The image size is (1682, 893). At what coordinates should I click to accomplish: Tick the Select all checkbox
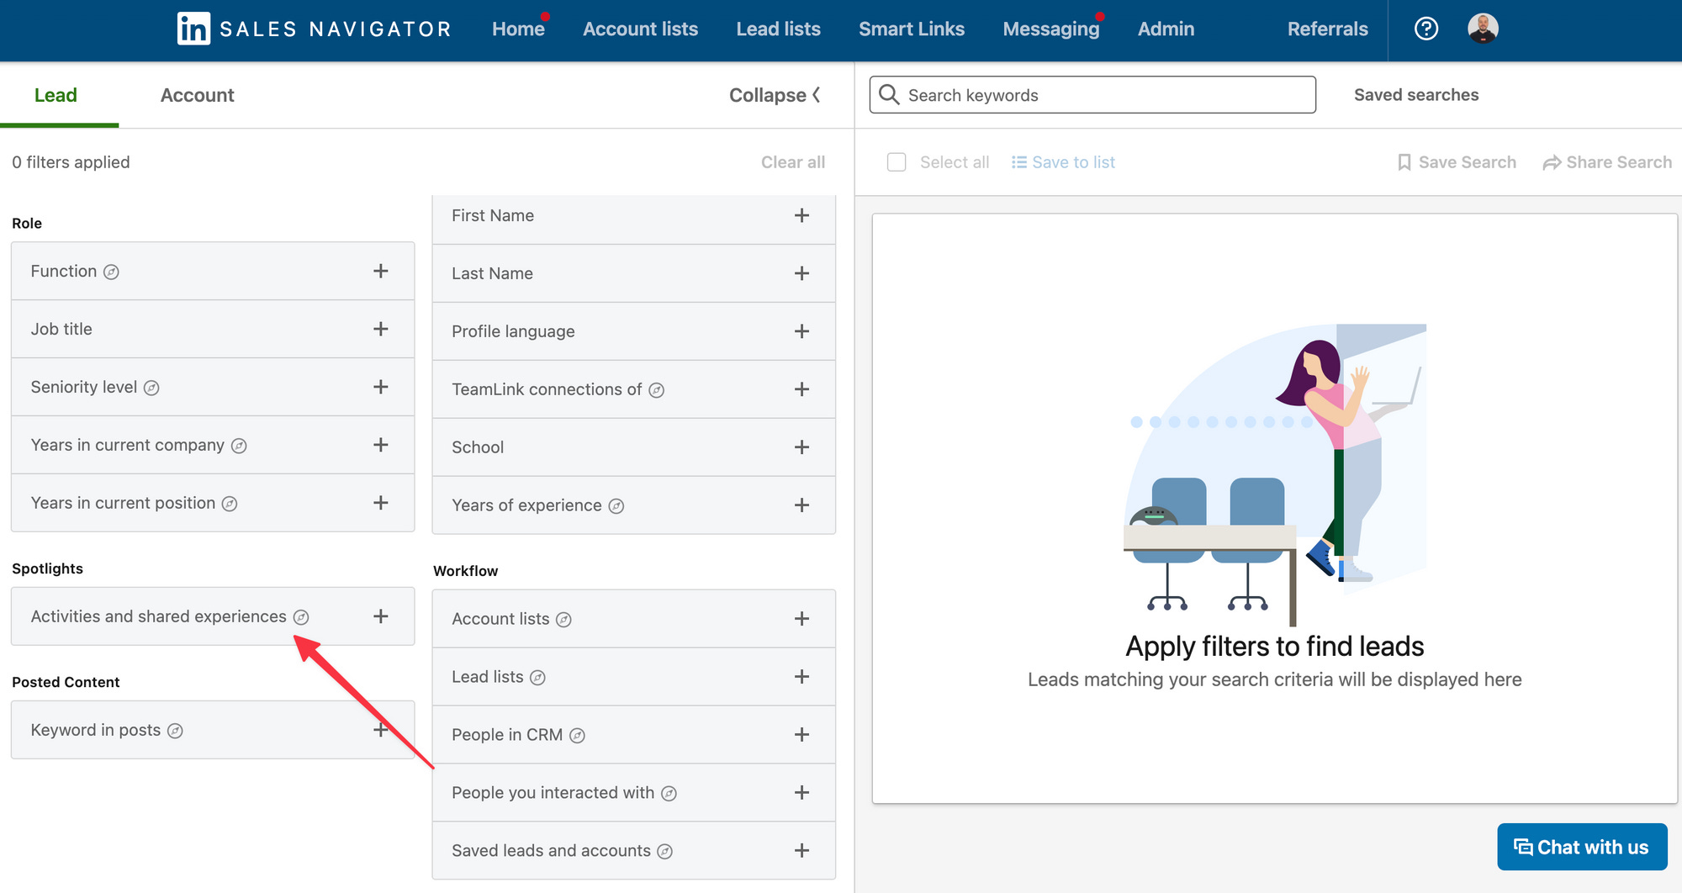897,162
